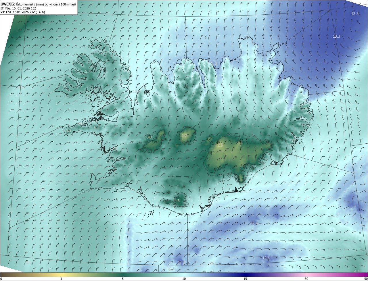Pick the dark navy band above the 15 tick
This screenshot has height=281, width=368.
pos(245,274)
